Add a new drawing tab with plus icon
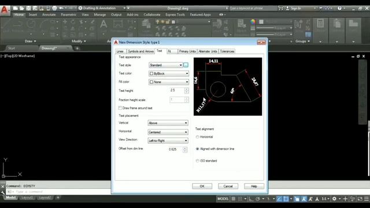 click(x=77, y=49)
